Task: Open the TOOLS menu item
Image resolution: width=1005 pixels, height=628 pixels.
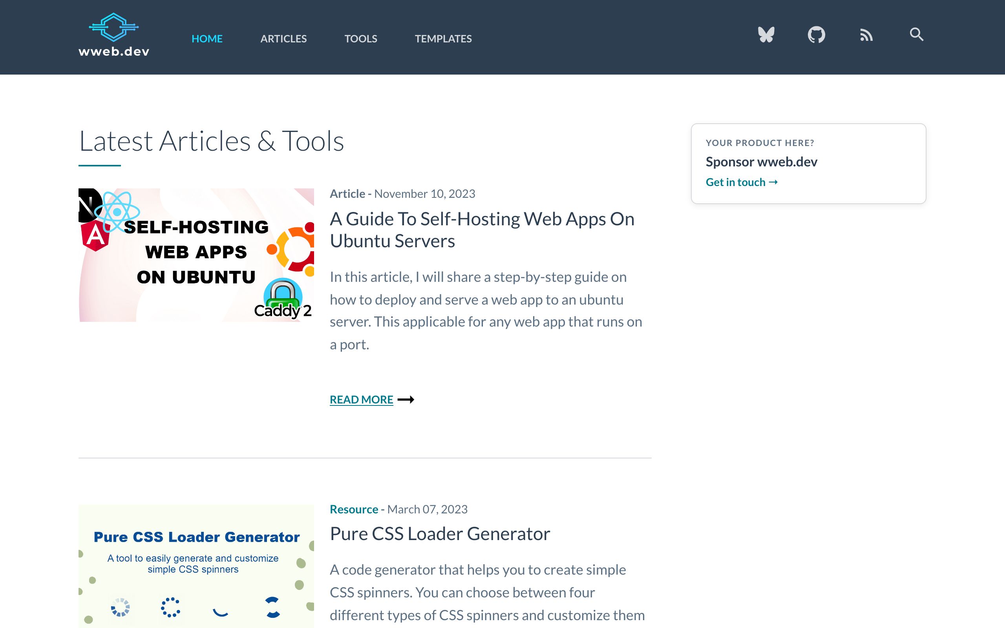Action: tap(361, 38)
